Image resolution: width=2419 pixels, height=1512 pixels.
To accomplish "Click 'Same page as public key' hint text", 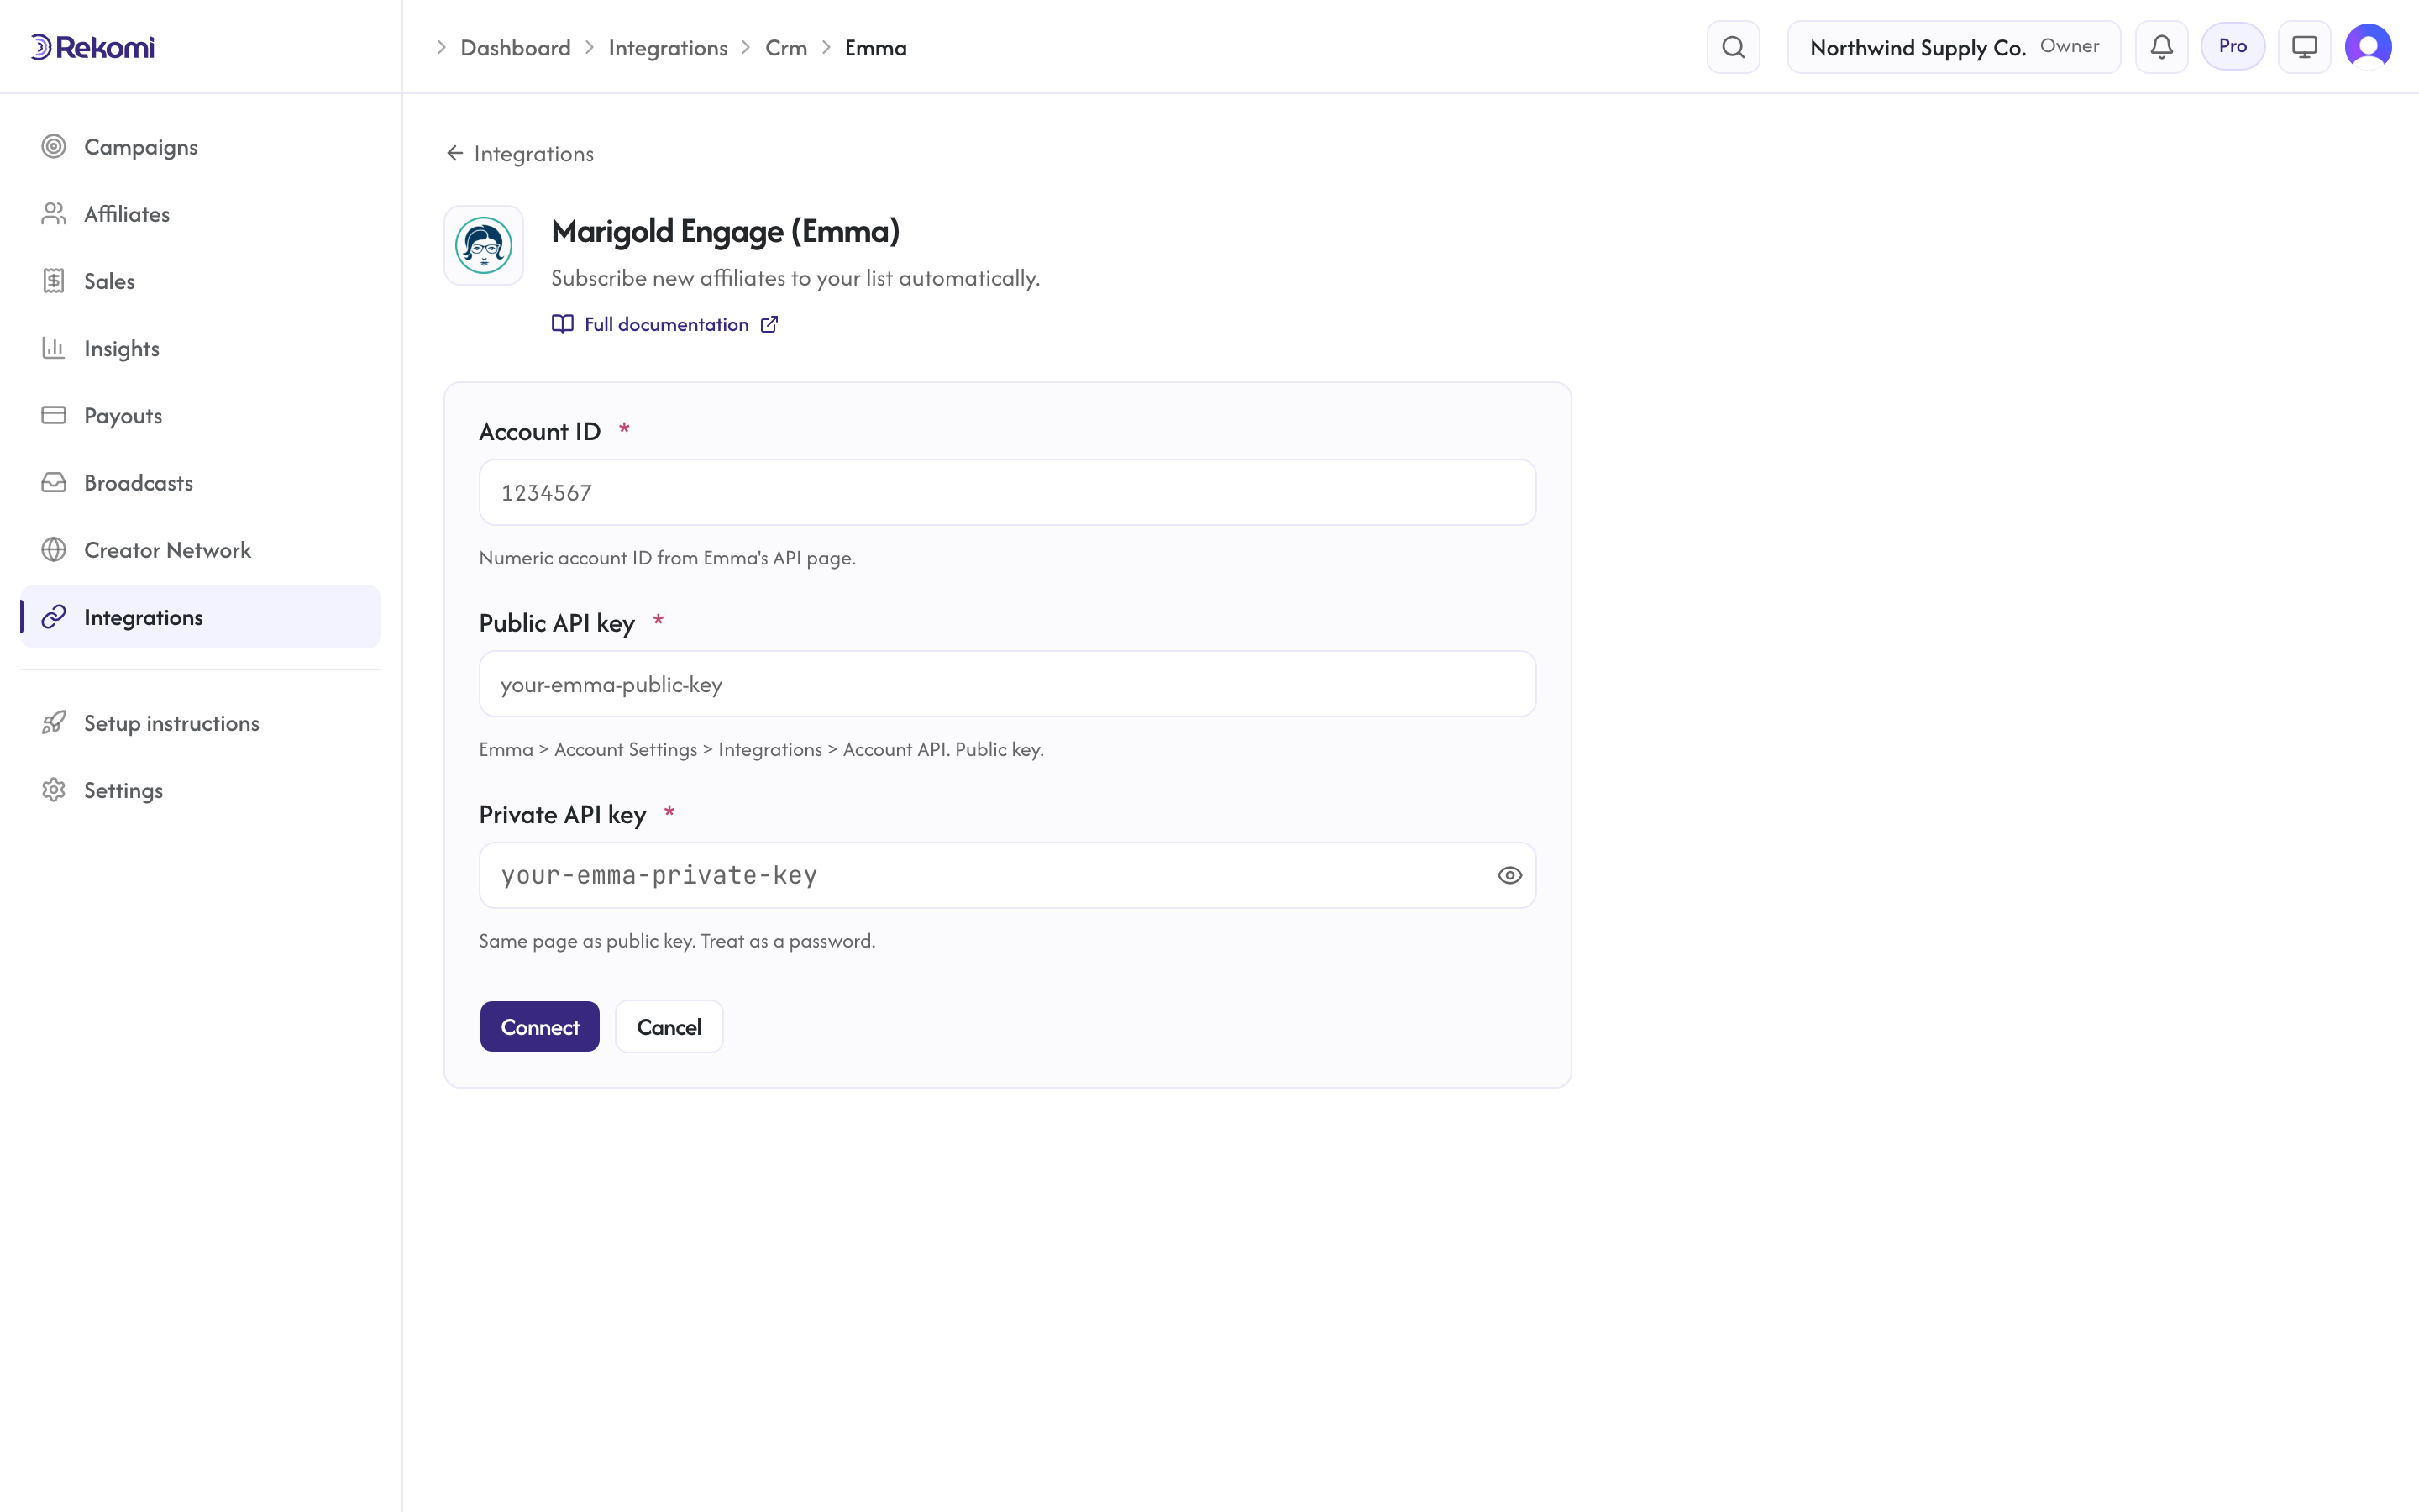I will (x=677, y=941).
